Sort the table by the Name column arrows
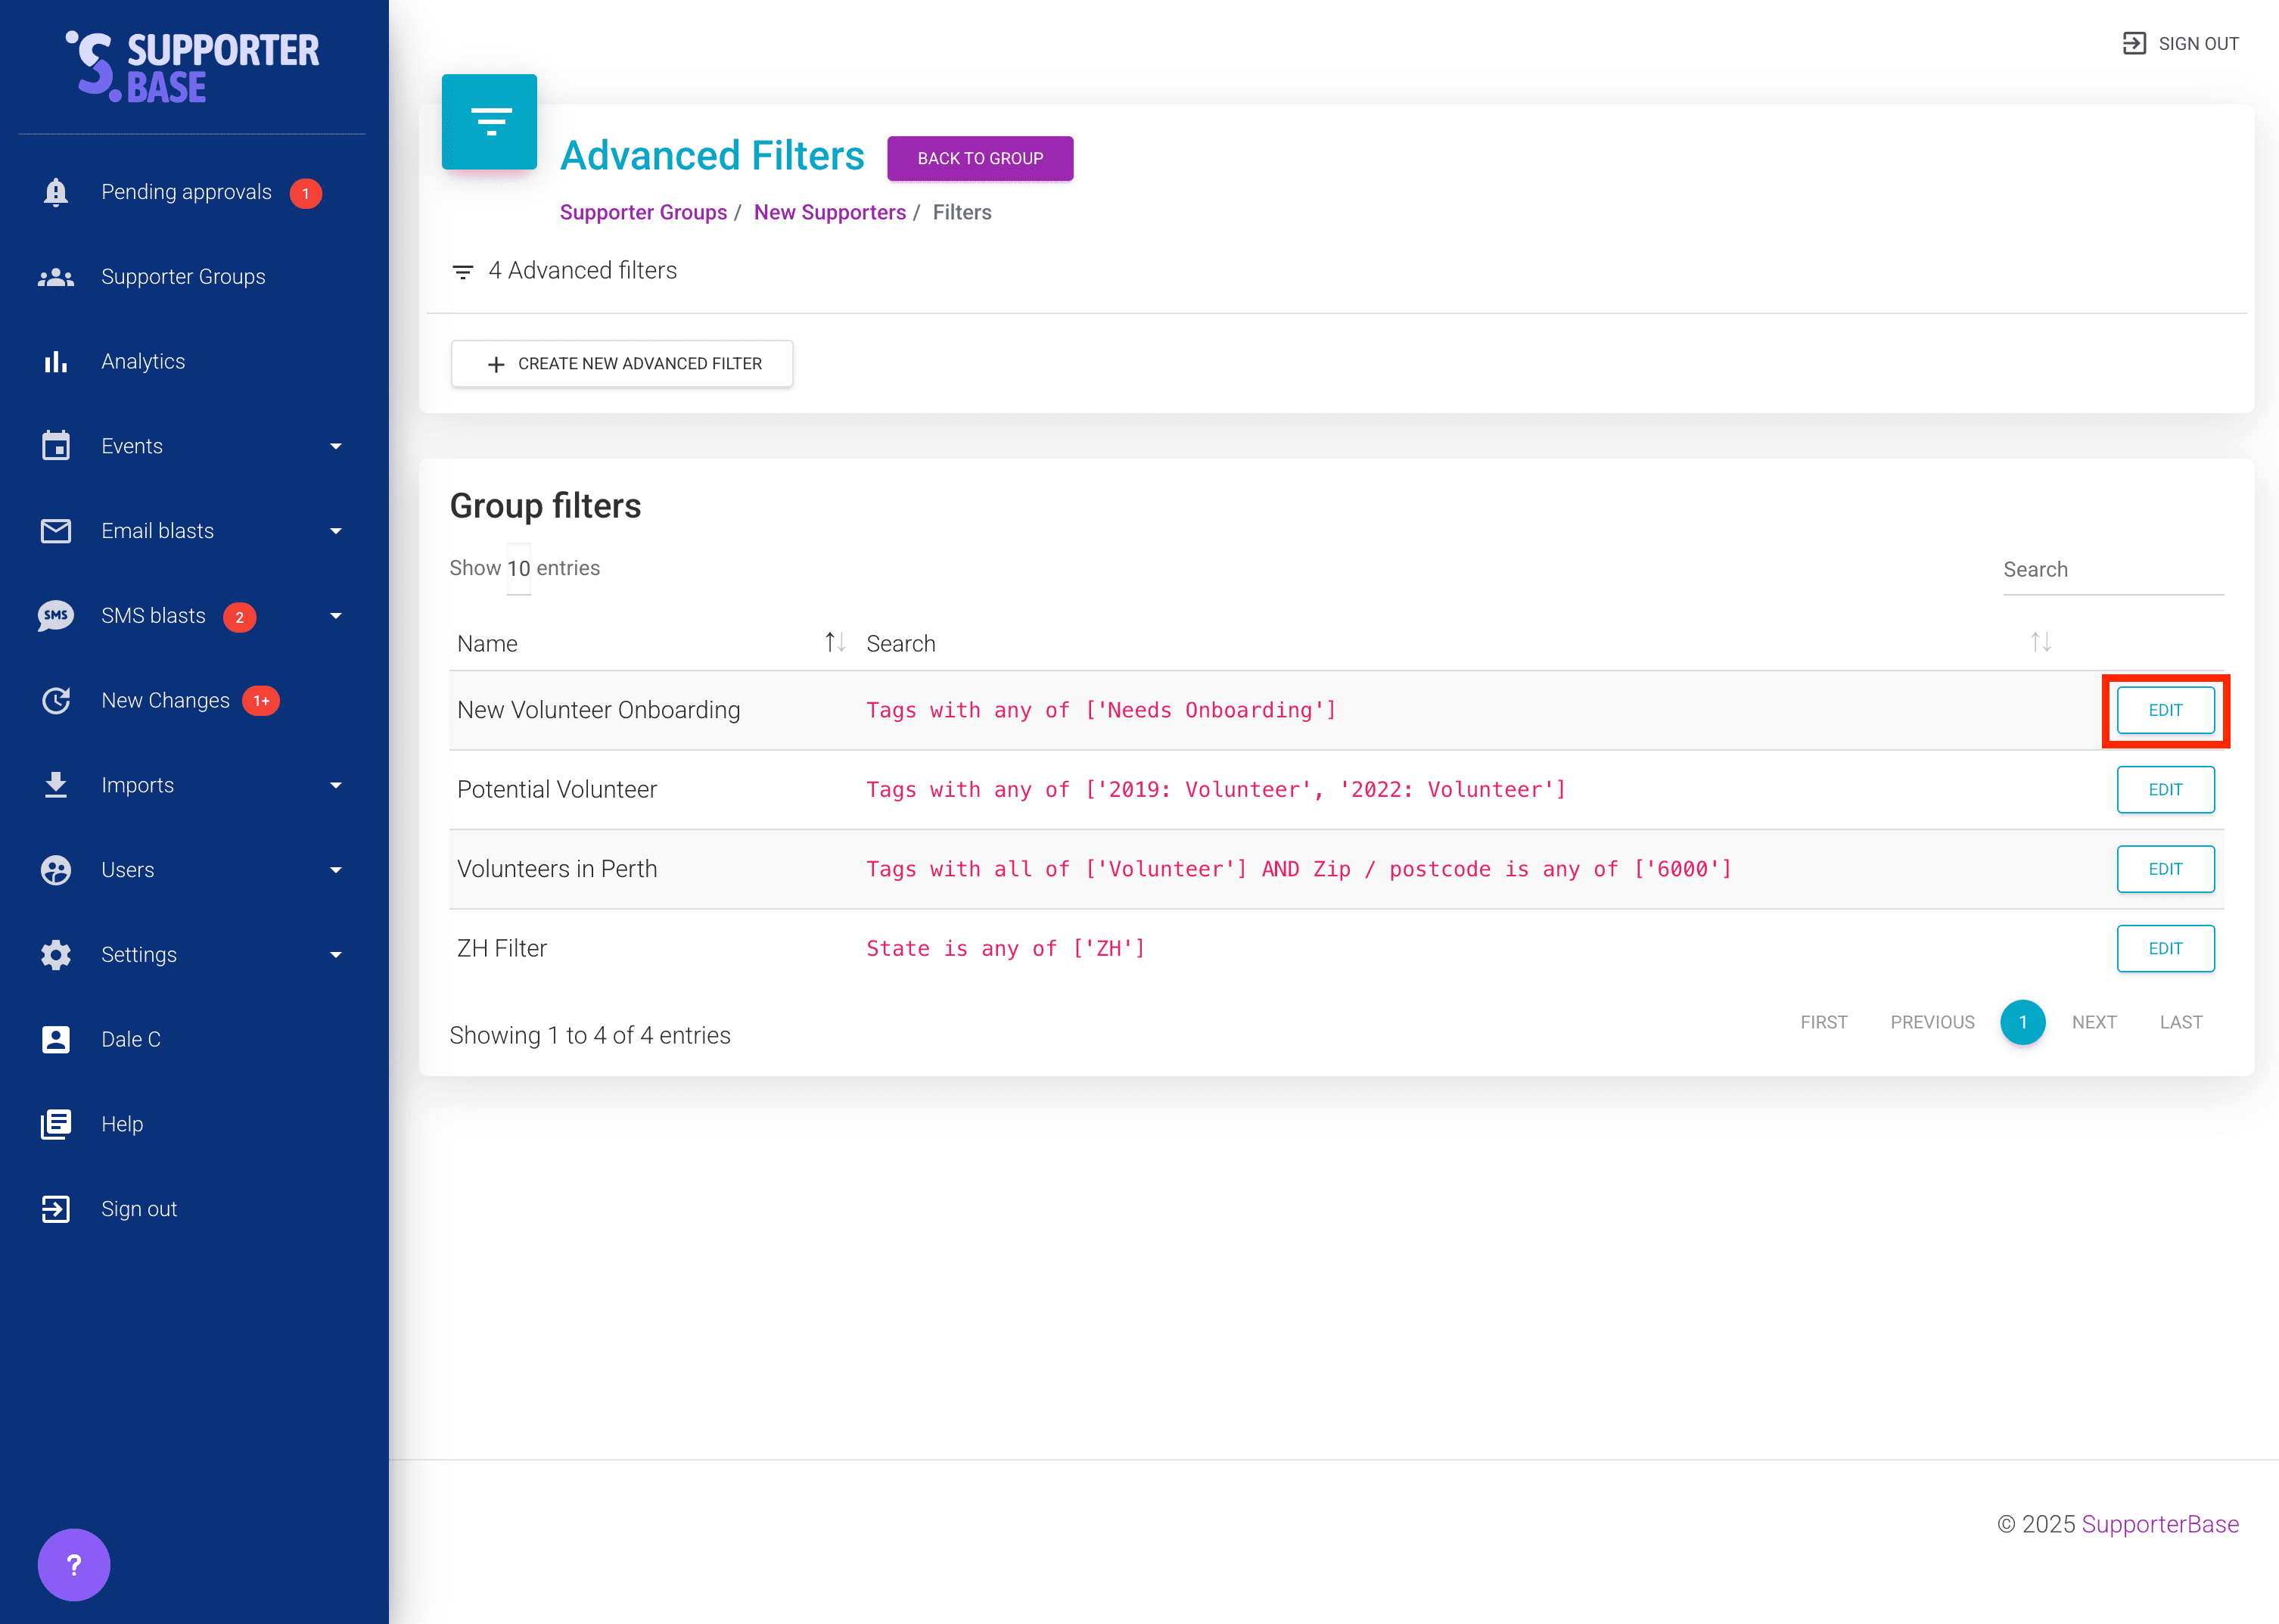The height and width of the screenshot is (1624, 2279). point(835,642)
